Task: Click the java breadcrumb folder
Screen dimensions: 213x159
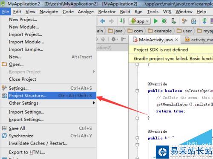Action: (x=115, y=31)
